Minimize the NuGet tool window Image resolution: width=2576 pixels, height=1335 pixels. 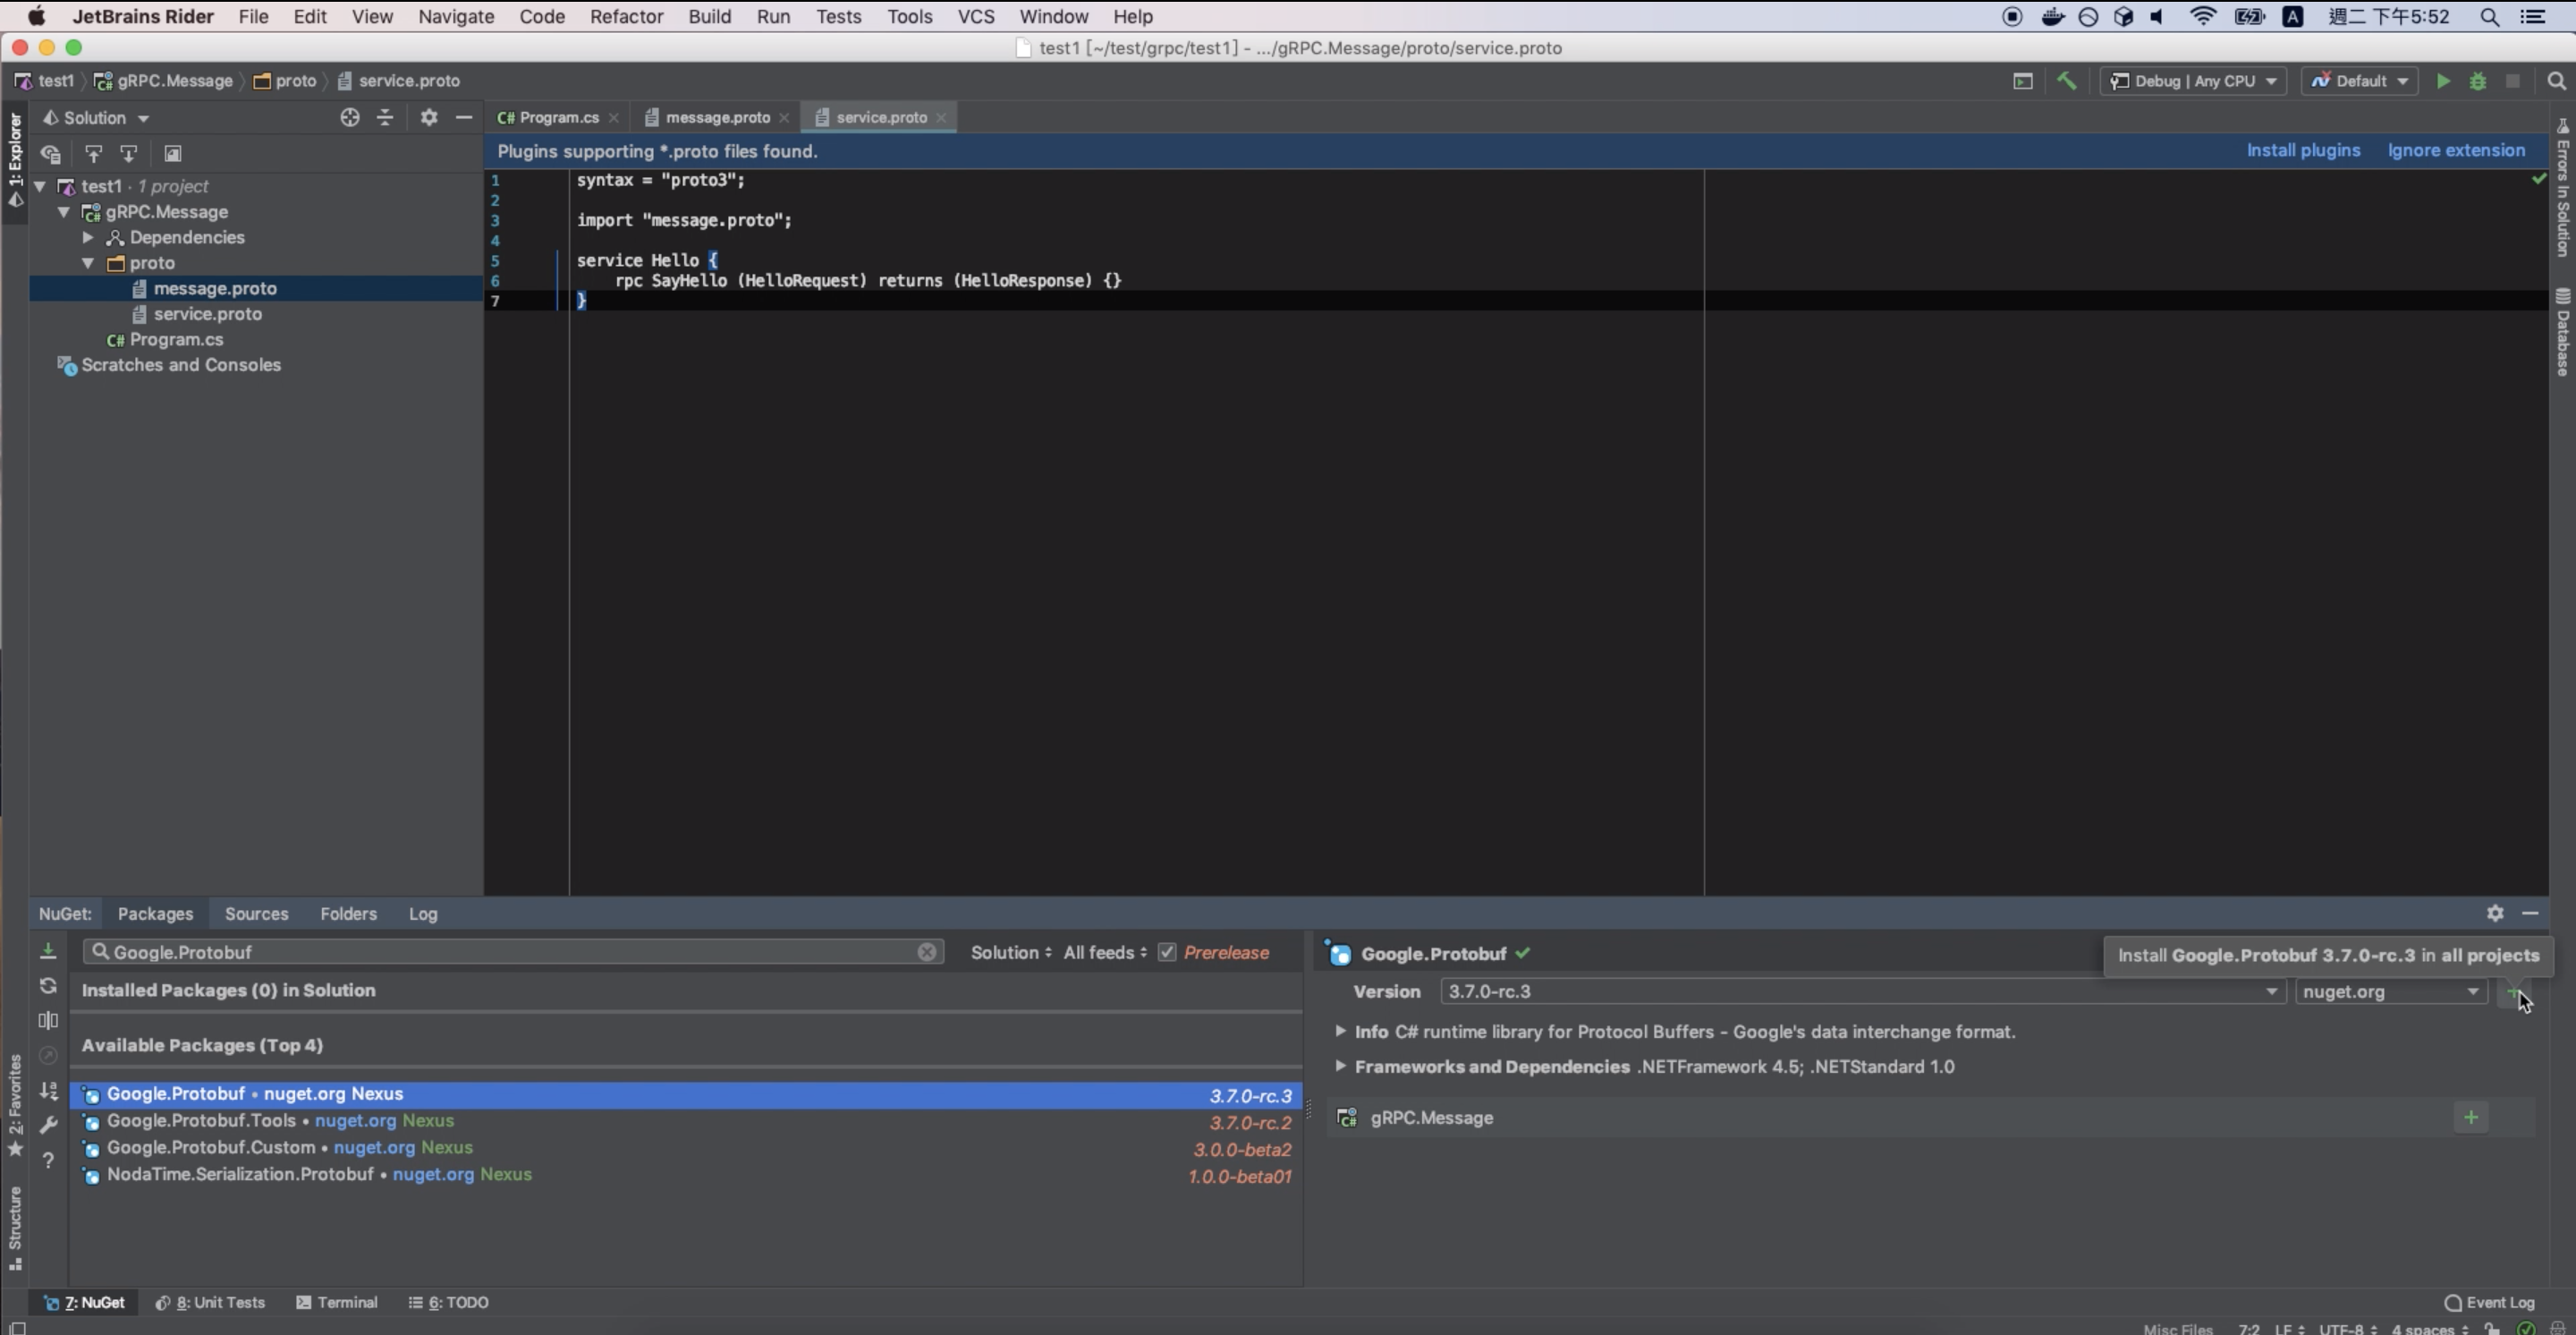[2530, 913]
